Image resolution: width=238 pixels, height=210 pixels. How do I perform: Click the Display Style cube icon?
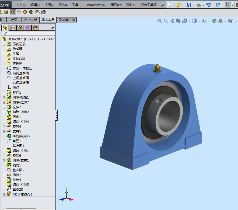(x=194, y=21)
